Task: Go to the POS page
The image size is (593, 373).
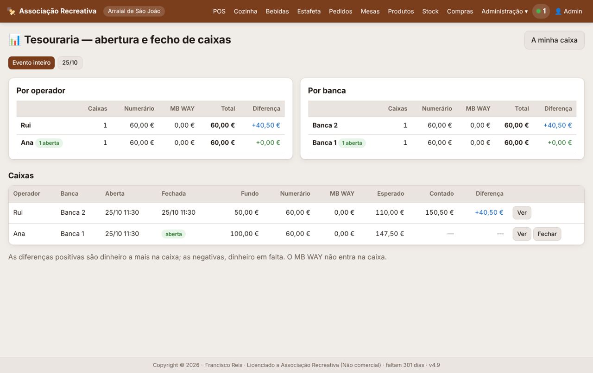Action: [x=219, y=11]
